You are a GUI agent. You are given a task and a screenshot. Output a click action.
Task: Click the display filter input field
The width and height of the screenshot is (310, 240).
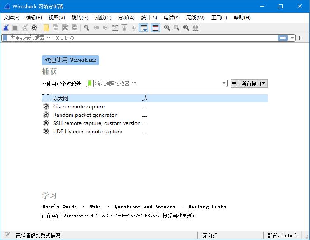143,38
